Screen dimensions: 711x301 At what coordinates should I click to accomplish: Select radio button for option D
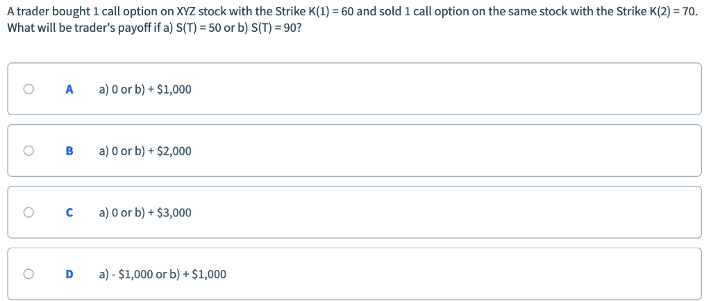28,274
